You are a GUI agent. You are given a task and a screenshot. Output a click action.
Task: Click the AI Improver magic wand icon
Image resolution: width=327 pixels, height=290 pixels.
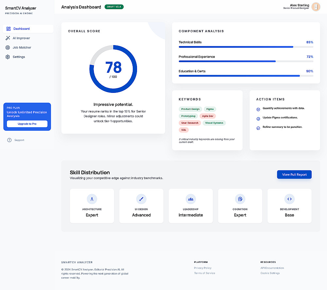[8, 38]
